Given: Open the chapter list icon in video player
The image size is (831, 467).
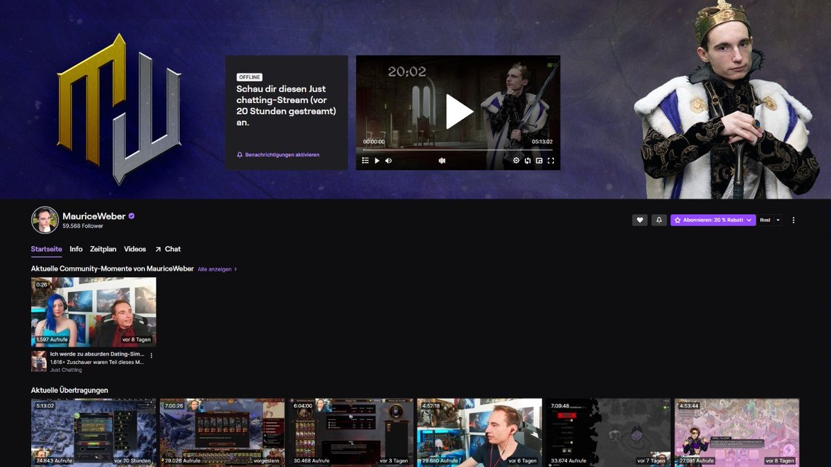Looking at the screenshot, I should [x=366, y=161].
